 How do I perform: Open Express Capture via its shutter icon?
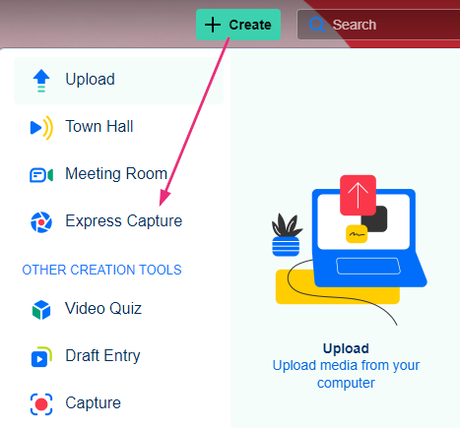41,222
